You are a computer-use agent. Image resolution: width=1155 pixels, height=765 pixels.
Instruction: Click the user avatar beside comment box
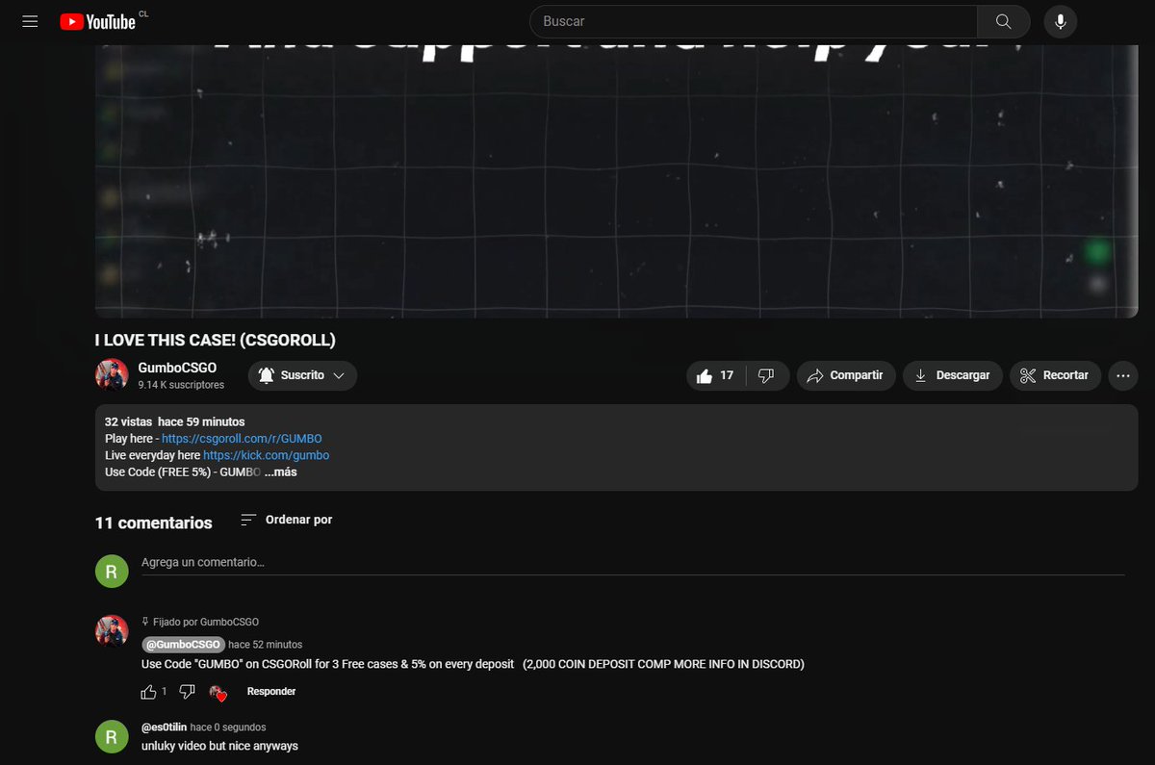pyautogui.click(x=112, y=571)
